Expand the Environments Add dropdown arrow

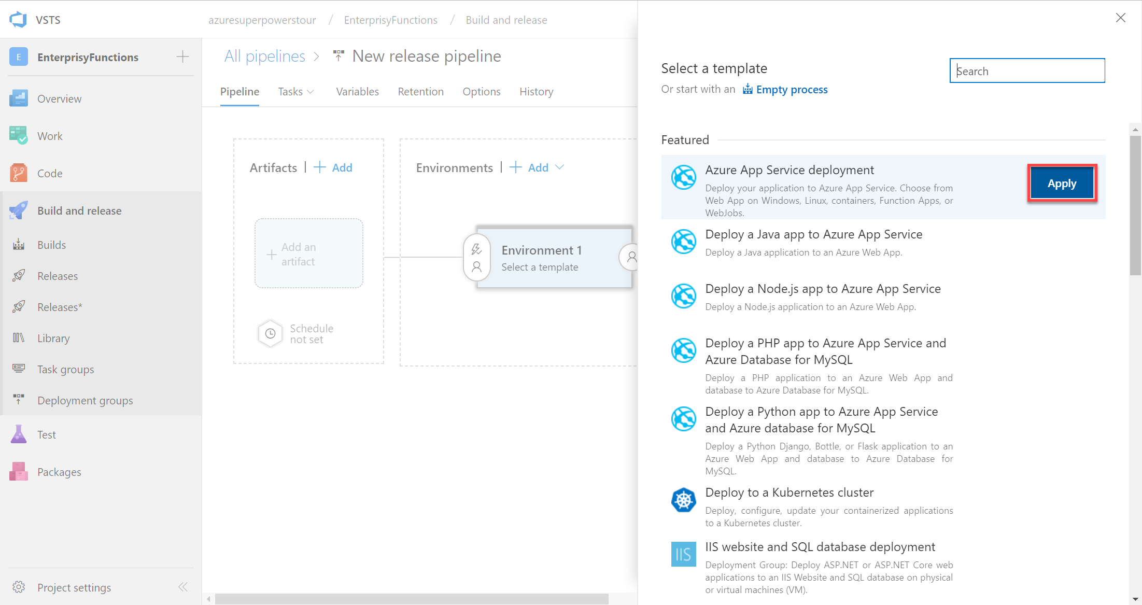click(x=559, y=167)
